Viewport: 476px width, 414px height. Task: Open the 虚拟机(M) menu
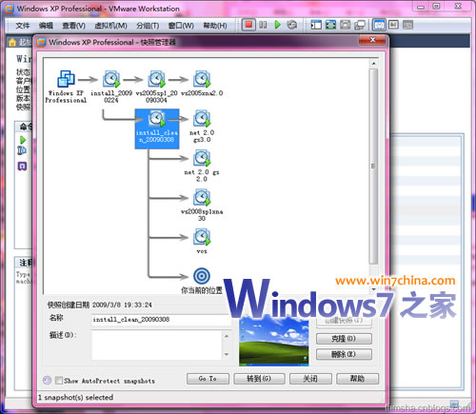tap(110, 26)
